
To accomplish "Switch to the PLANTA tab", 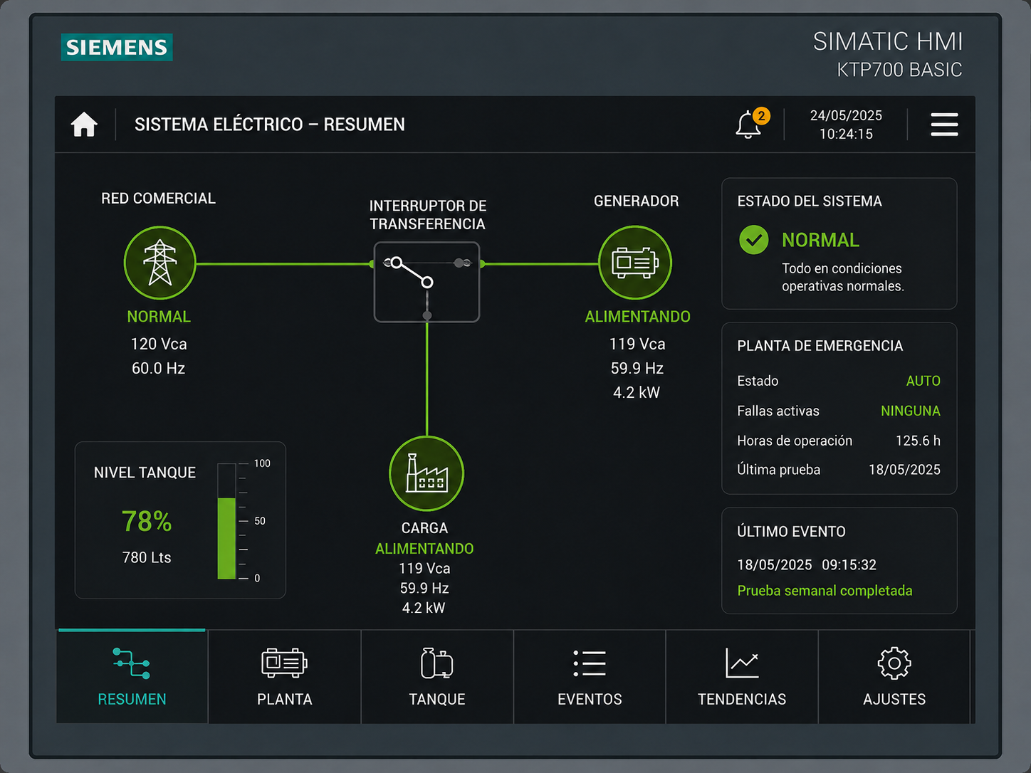I will (284, 677).
